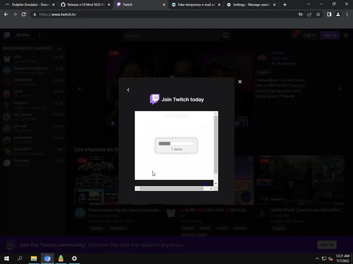
Task: Close the Join Twitch today dialog
Action: [240, 82]
